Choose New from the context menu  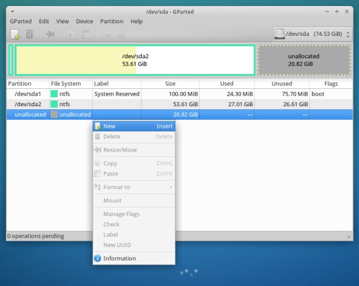134,126
